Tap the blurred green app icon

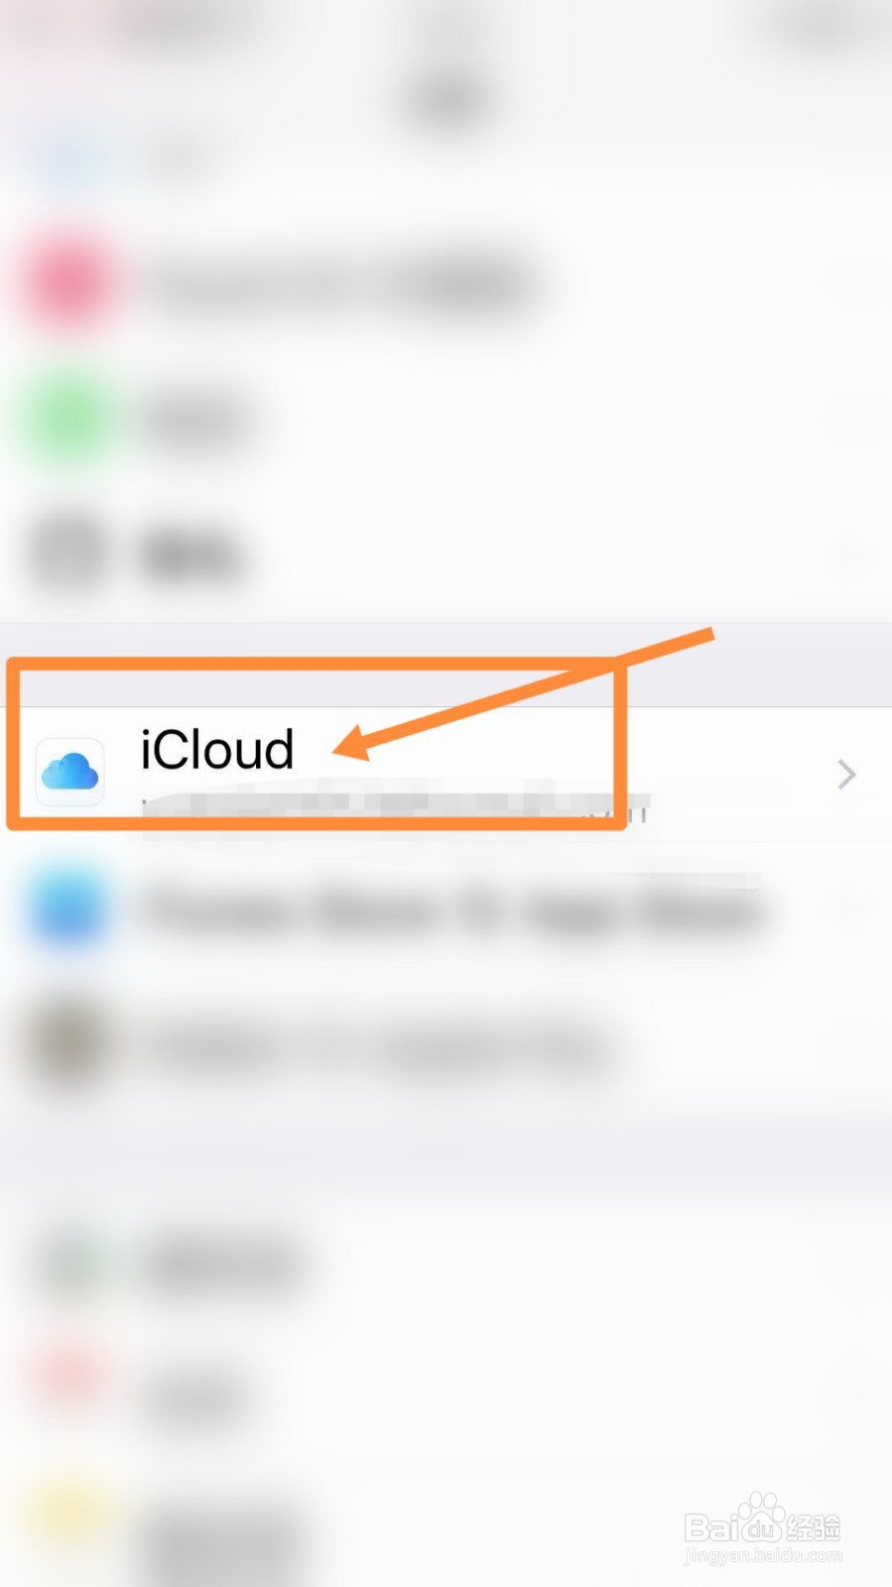(x=69, y=419)
